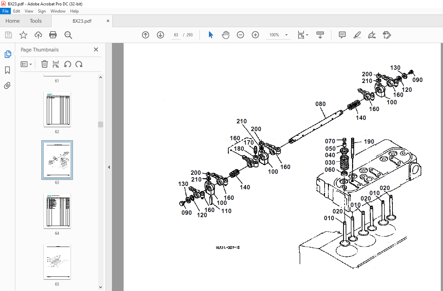Click the Zoom out minus icon

coord(240,35)
